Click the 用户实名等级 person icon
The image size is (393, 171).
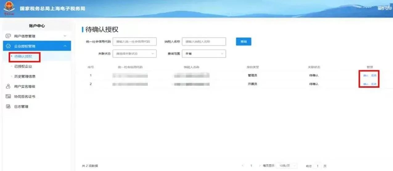click(9, 86)
